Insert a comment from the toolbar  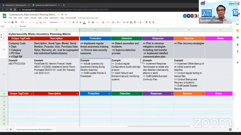pyautogui.click(x=128, y=22)
